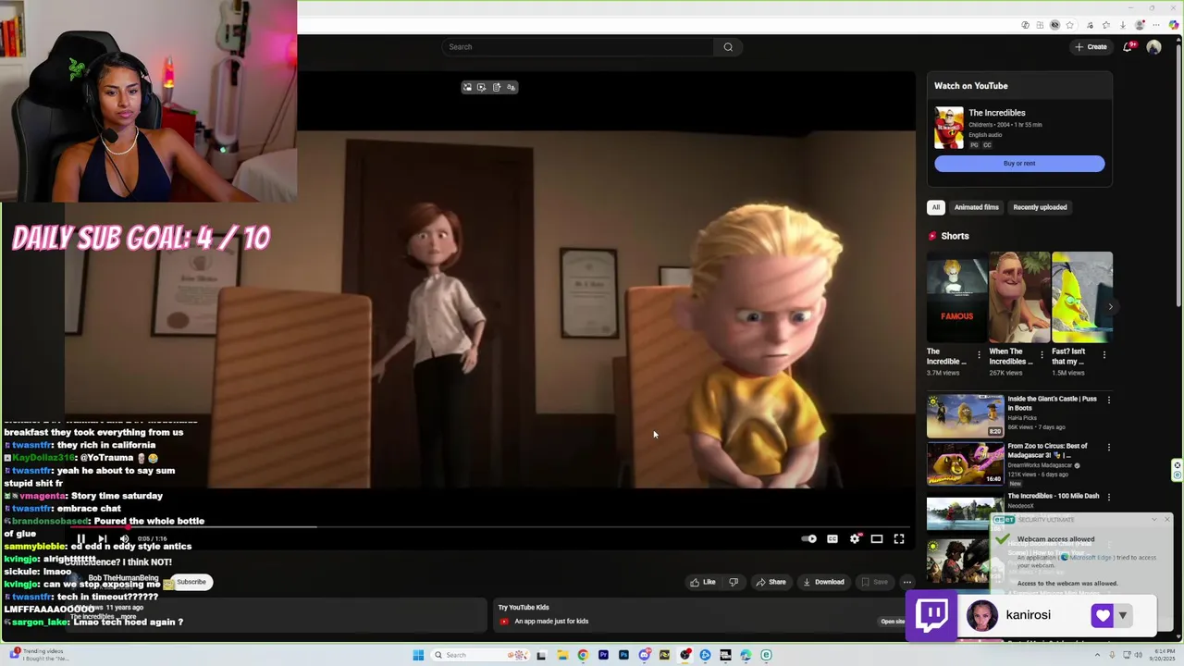The height and width of the screenshot is (666, 1184).
Task: Skip to next video in player
Action: pos(103,538)
